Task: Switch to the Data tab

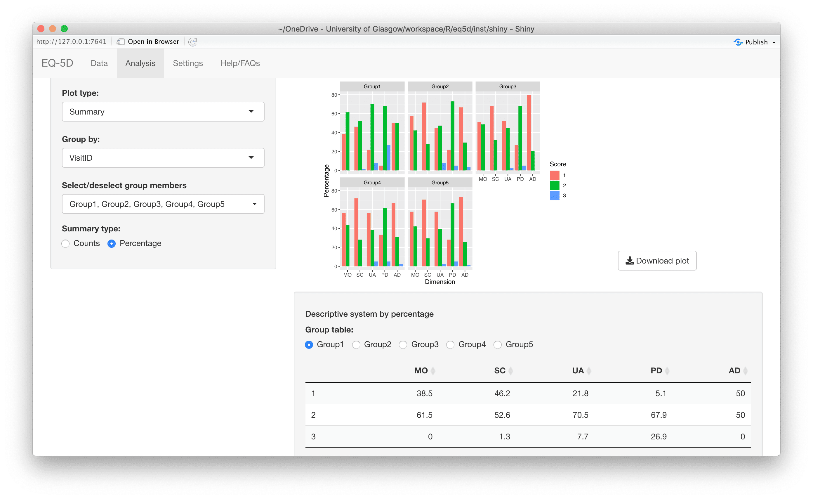Action: click(x=99, y=63)
